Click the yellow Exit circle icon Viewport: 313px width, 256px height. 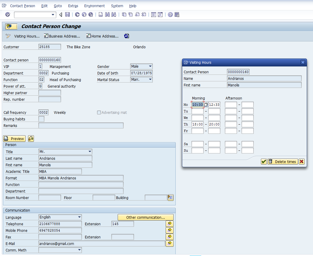84,14
